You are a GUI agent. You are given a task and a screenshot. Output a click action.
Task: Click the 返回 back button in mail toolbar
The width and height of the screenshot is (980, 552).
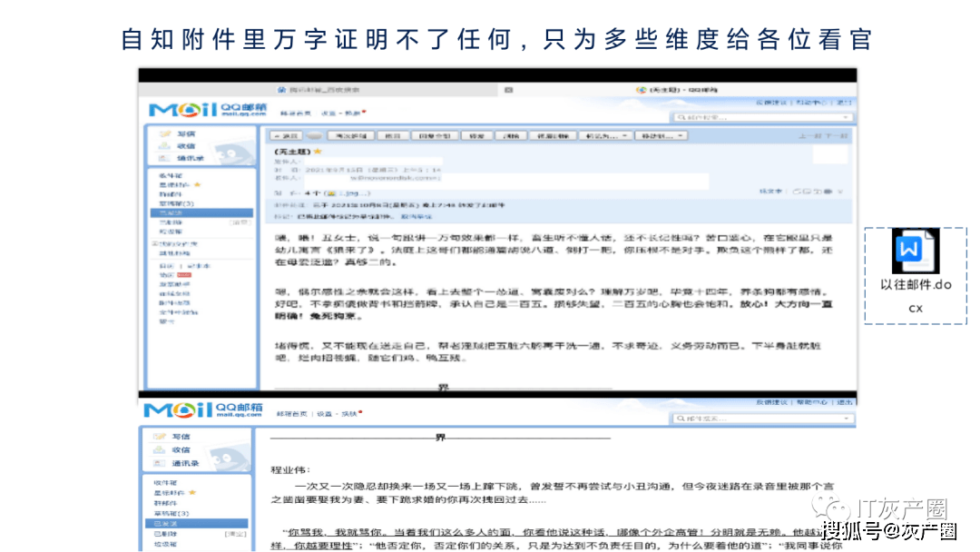[286, 135]
